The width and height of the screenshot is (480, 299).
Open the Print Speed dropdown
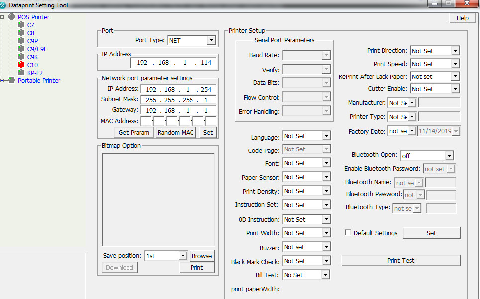pos(455,64)
